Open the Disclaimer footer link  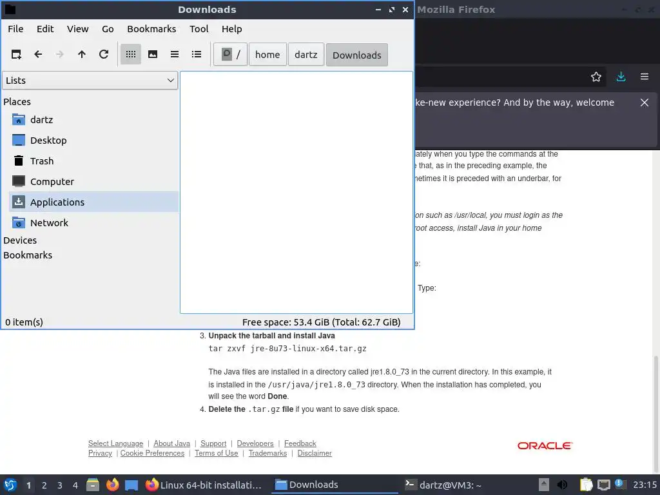(x=315, y=453)
